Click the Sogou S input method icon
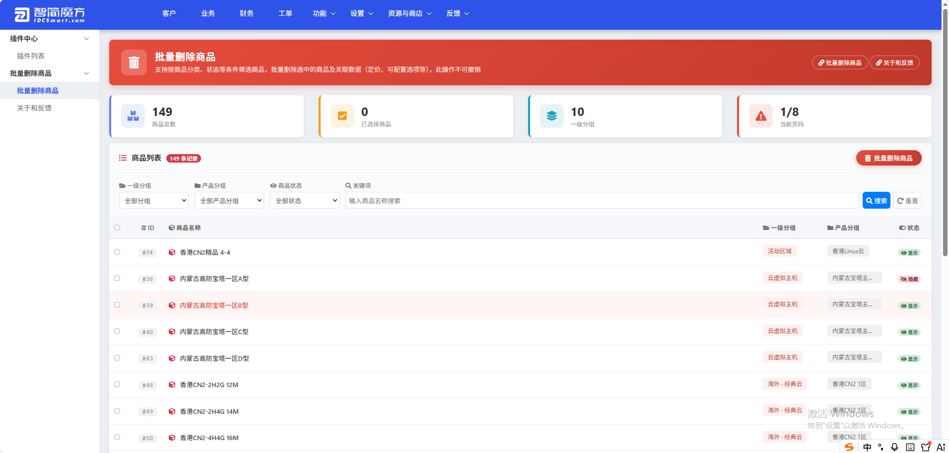Image resolution: width=949 pixels, height=453 pixels. (849, 447)
